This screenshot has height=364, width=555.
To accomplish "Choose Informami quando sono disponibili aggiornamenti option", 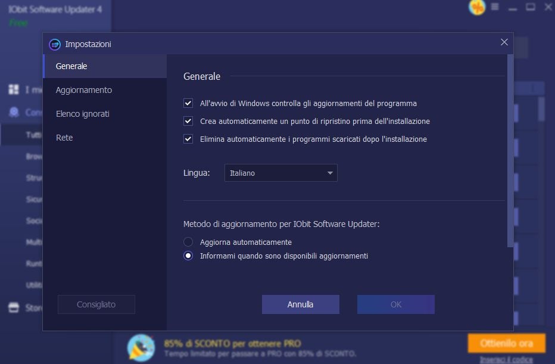I will 188,256.
